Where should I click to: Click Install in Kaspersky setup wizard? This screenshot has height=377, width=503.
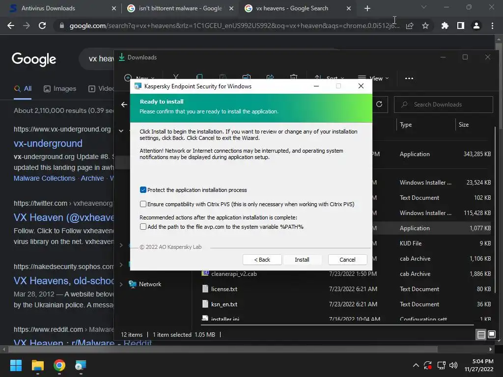tap(302, 260)
